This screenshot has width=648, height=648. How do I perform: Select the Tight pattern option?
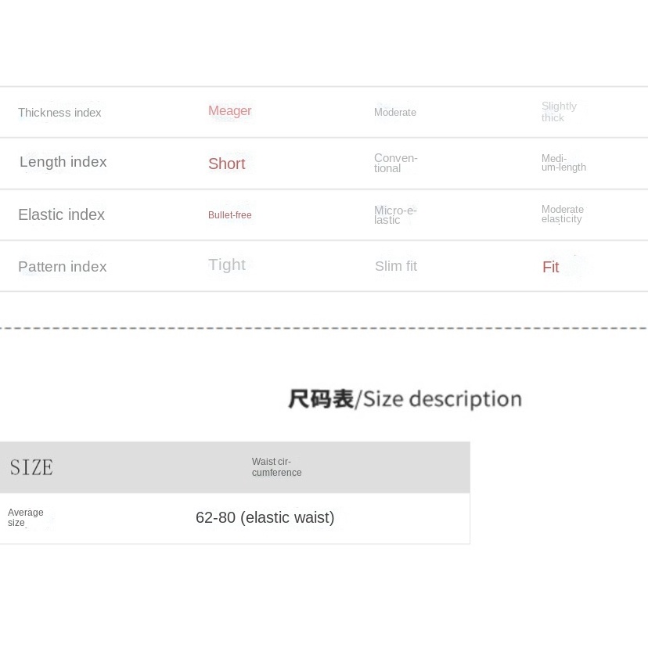[x=227, y=265]
